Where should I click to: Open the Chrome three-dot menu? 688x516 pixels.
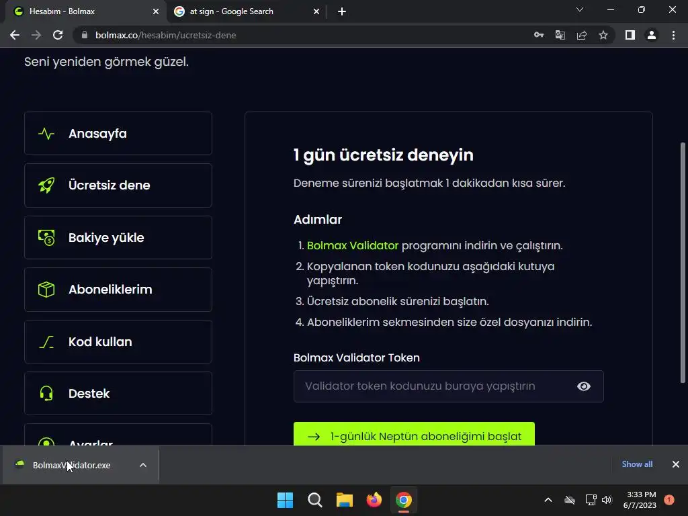[673, 35]
